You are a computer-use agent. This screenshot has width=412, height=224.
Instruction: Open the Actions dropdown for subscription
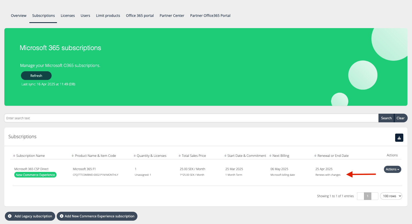click(x=392, y=169)
